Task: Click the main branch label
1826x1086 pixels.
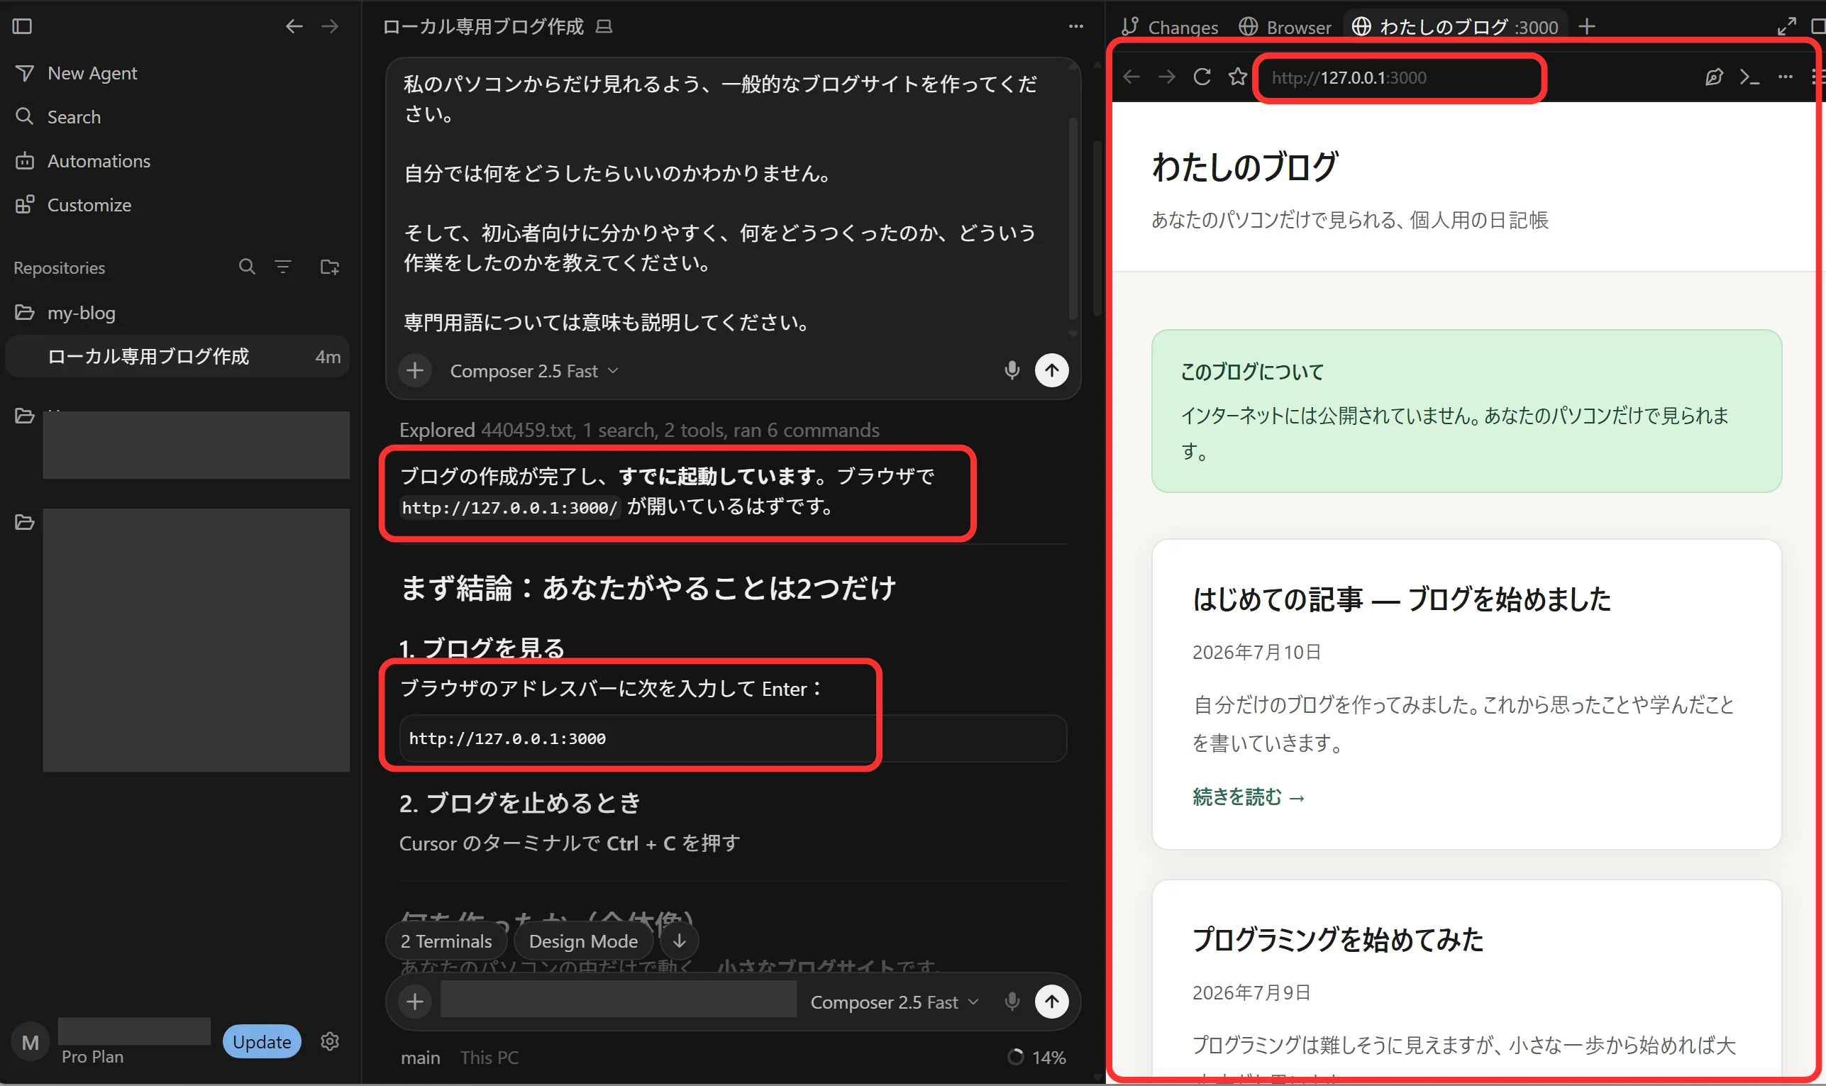Action: point(420,1058)
